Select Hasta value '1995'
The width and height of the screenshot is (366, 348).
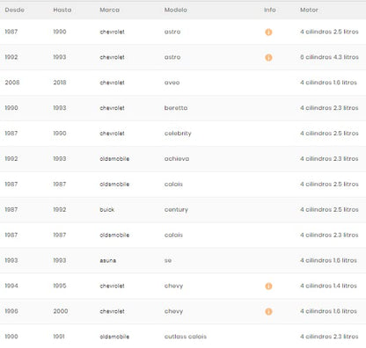(x=60, y=286)
